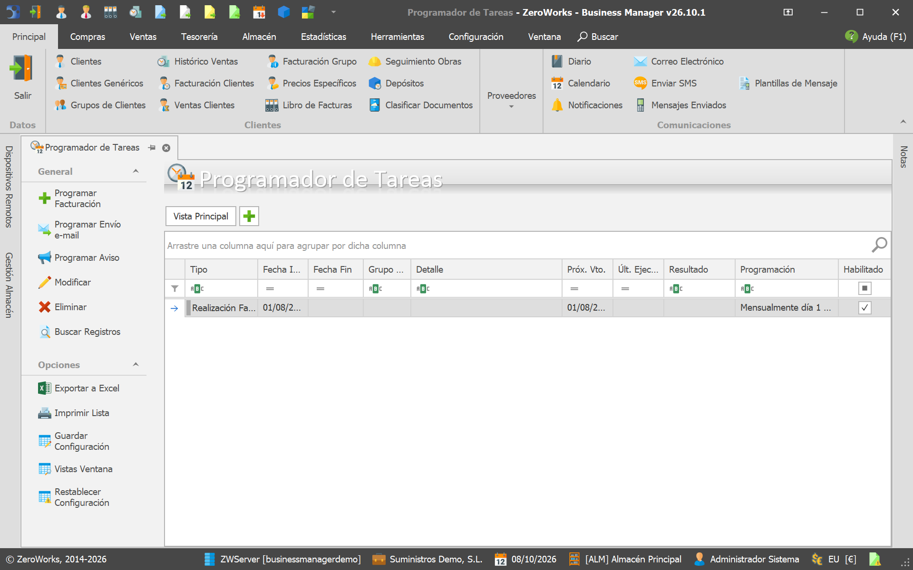
Task: Click the grid search magnifier
Action: pyautogui.click(x=879, y=245)
